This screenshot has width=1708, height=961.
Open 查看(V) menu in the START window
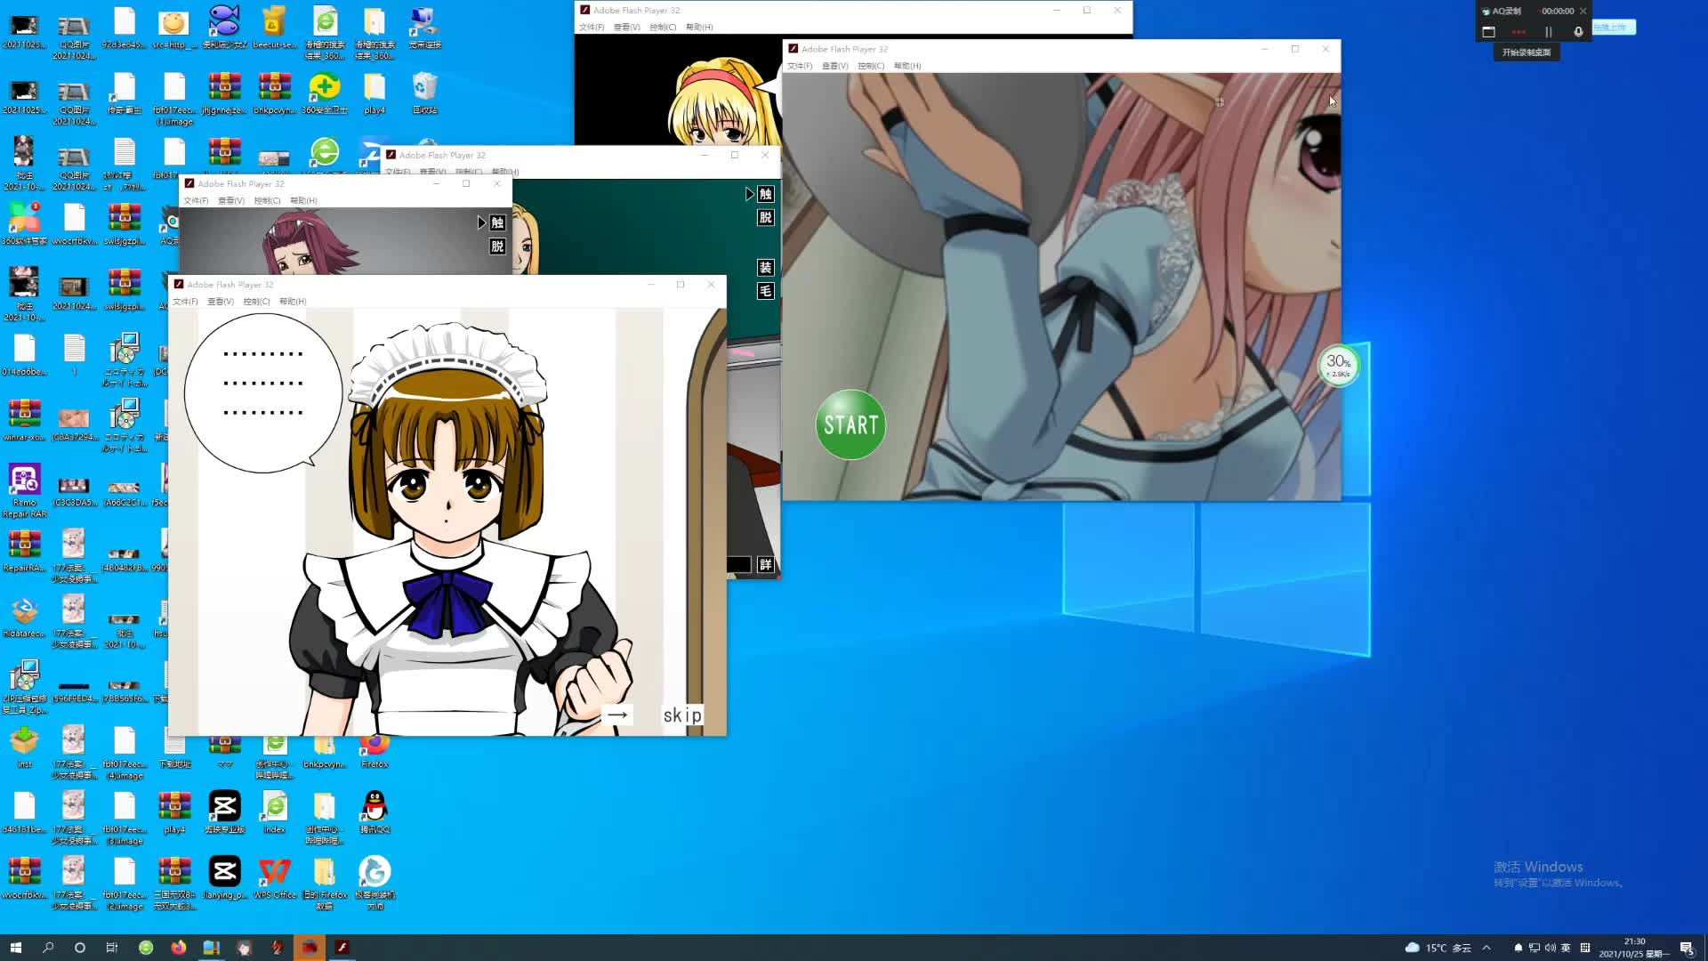[835, 66]
